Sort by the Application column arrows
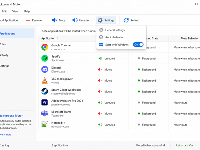The height and width of the screenshot is (150, 200). pyautogui.click(x=57, y=38)
